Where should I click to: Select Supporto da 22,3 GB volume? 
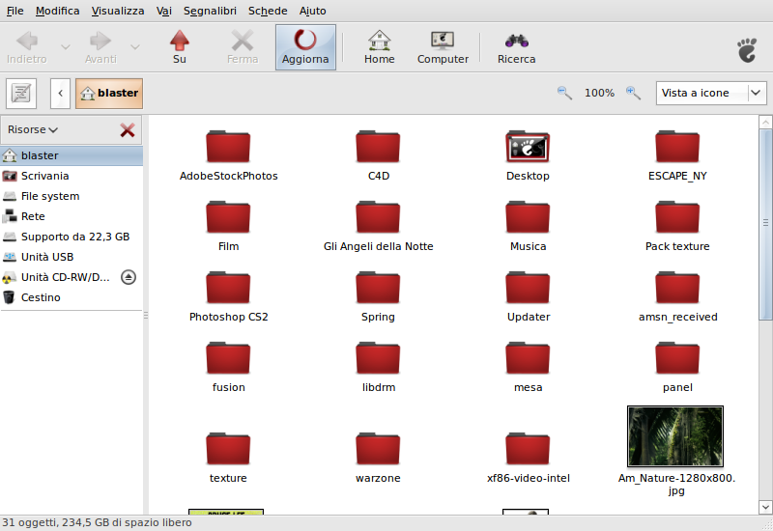click(x=72, y=237)
